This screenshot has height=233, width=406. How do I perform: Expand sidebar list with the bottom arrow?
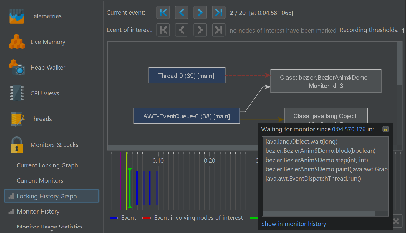[52, 231]
